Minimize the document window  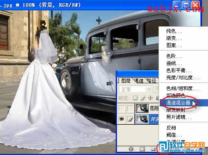177,5
